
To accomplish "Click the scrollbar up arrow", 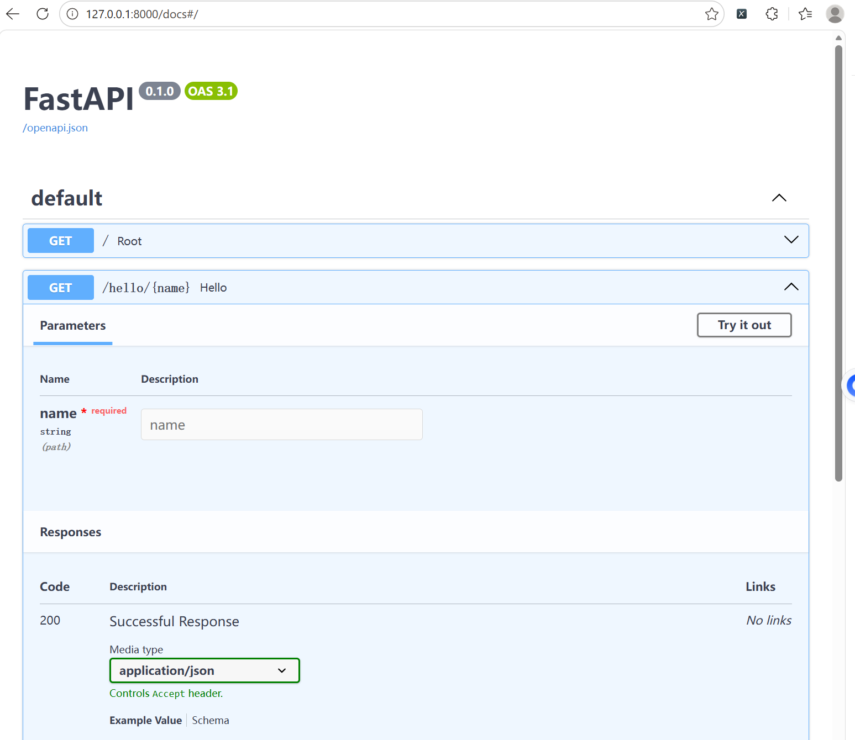I will (x=838, y=38).
